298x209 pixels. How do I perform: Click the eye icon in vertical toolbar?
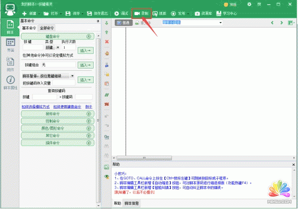[107, 177]
